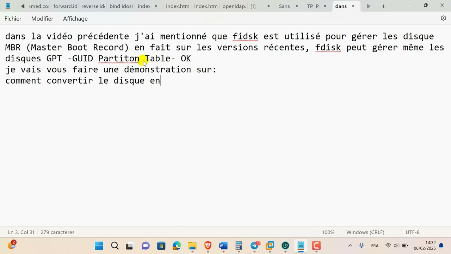This screenshot has width=451, height=254.
Task: Open VirtualBox from taskbar
Action: tap(270, 246)
